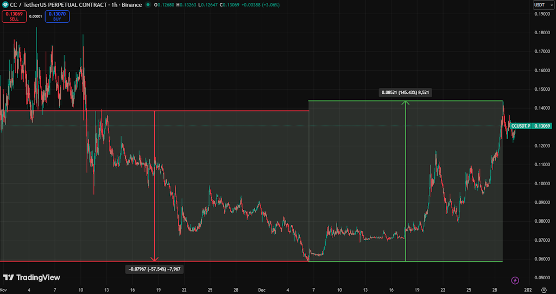Click the -57.54% loss measurement label

coord(154,269)
